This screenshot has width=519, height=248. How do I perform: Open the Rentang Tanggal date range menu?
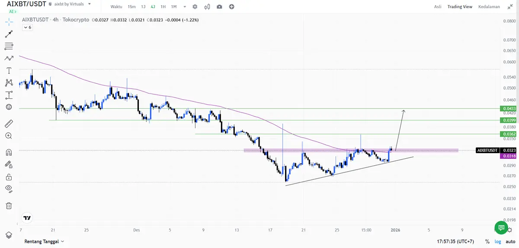[x=45, y=242]
